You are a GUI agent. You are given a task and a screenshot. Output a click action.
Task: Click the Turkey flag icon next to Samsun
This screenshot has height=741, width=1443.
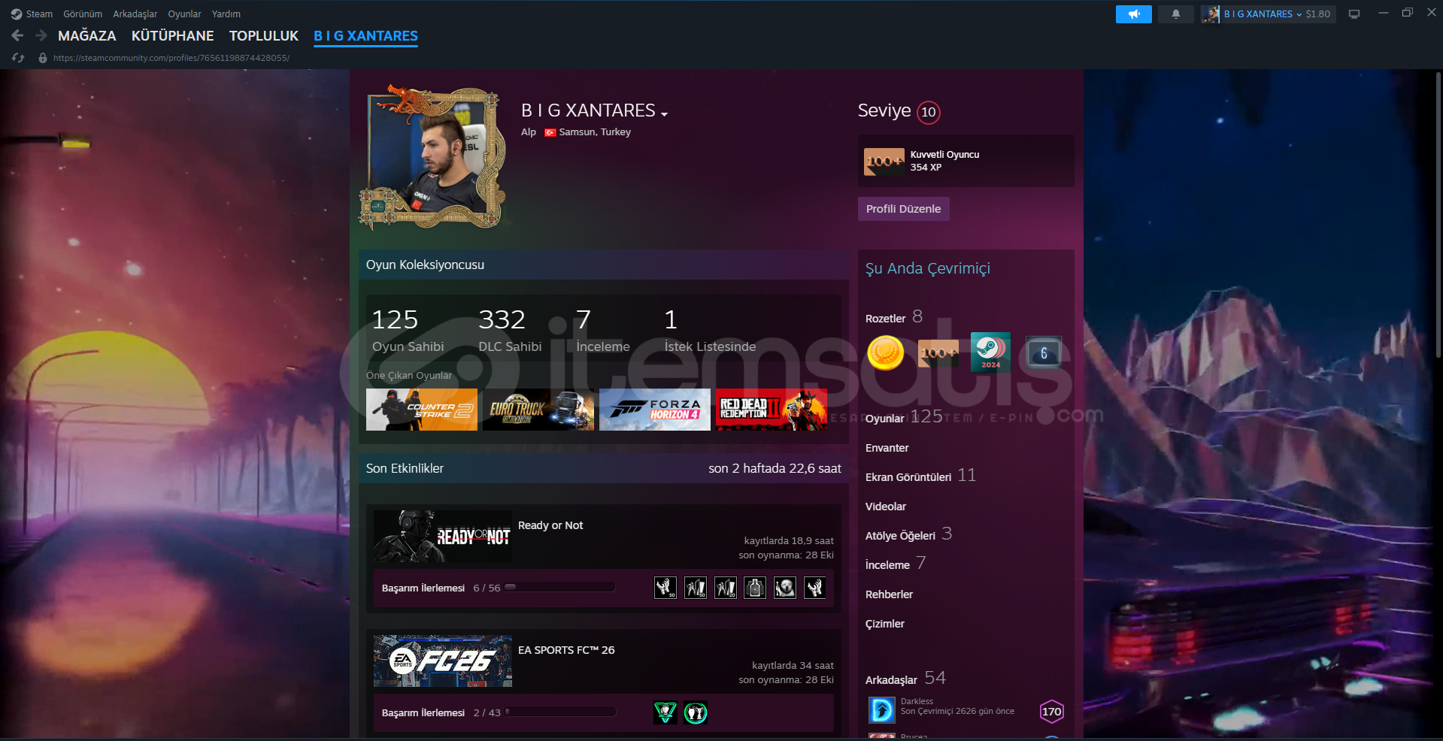coord(550,132)
